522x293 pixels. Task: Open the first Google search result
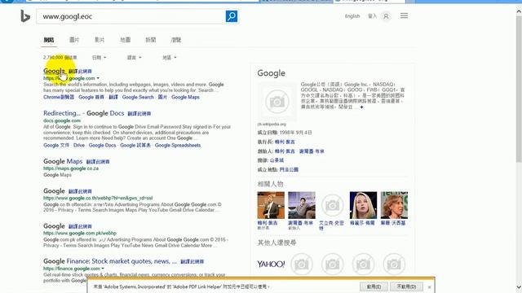click(x=54, y=71)
